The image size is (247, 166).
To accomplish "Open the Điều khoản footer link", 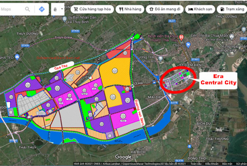I will point(212,164).
